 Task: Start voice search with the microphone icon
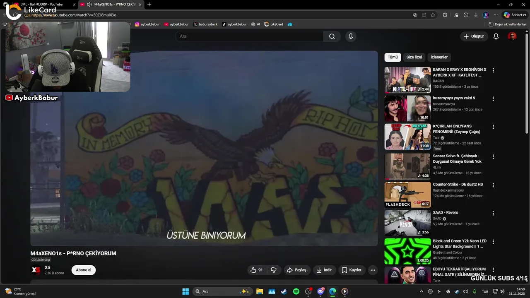(x=351, y=36)
